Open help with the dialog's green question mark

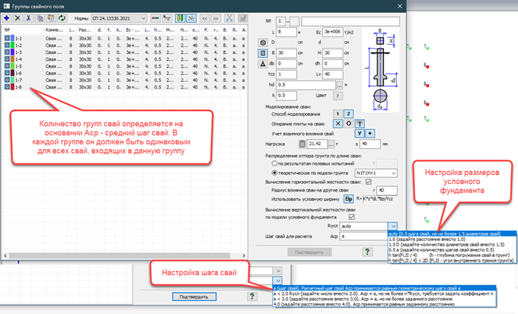(367, 252)
